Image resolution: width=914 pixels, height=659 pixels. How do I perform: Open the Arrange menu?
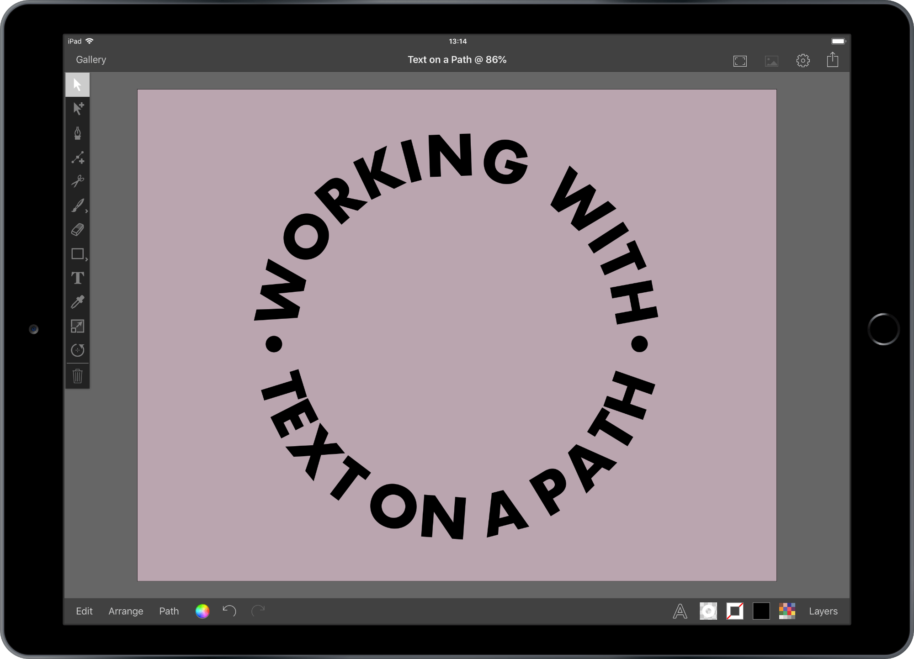(x=126, y=611)
